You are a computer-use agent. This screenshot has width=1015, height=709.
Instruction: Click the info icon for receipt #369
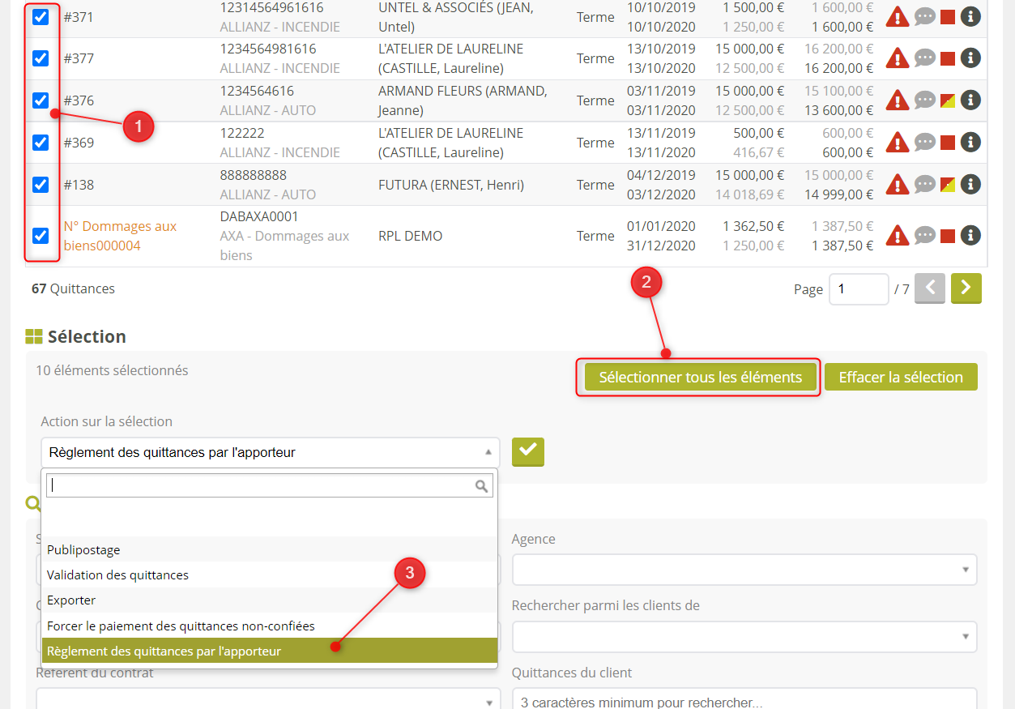[x=970, y=142]
